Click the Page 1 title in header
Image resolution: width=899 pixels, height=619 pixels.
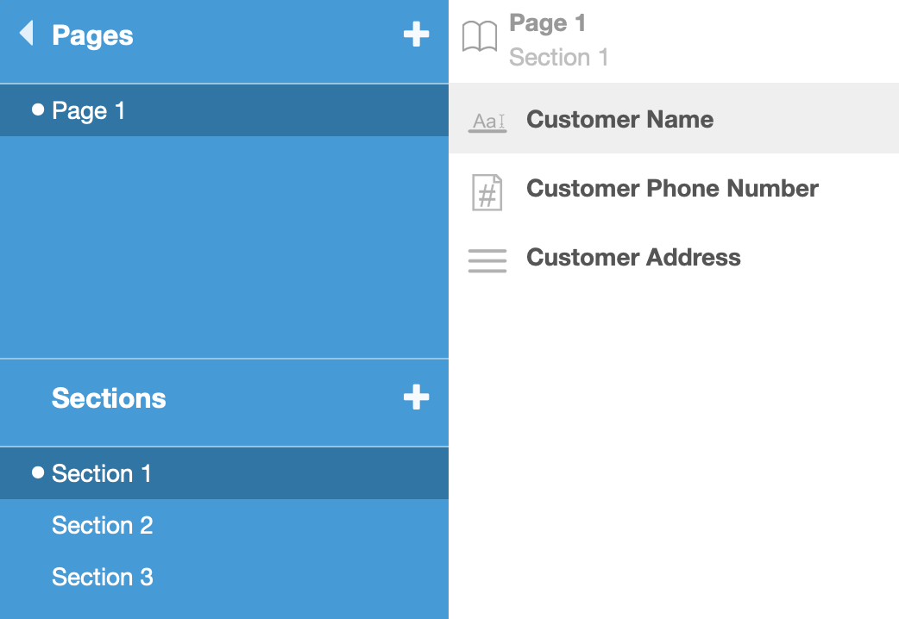547,23
